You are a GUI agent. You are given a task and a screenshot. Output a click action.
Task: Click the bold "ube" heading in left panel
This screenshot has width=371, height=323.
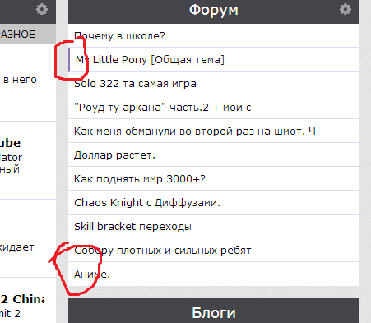coord(10,143)
